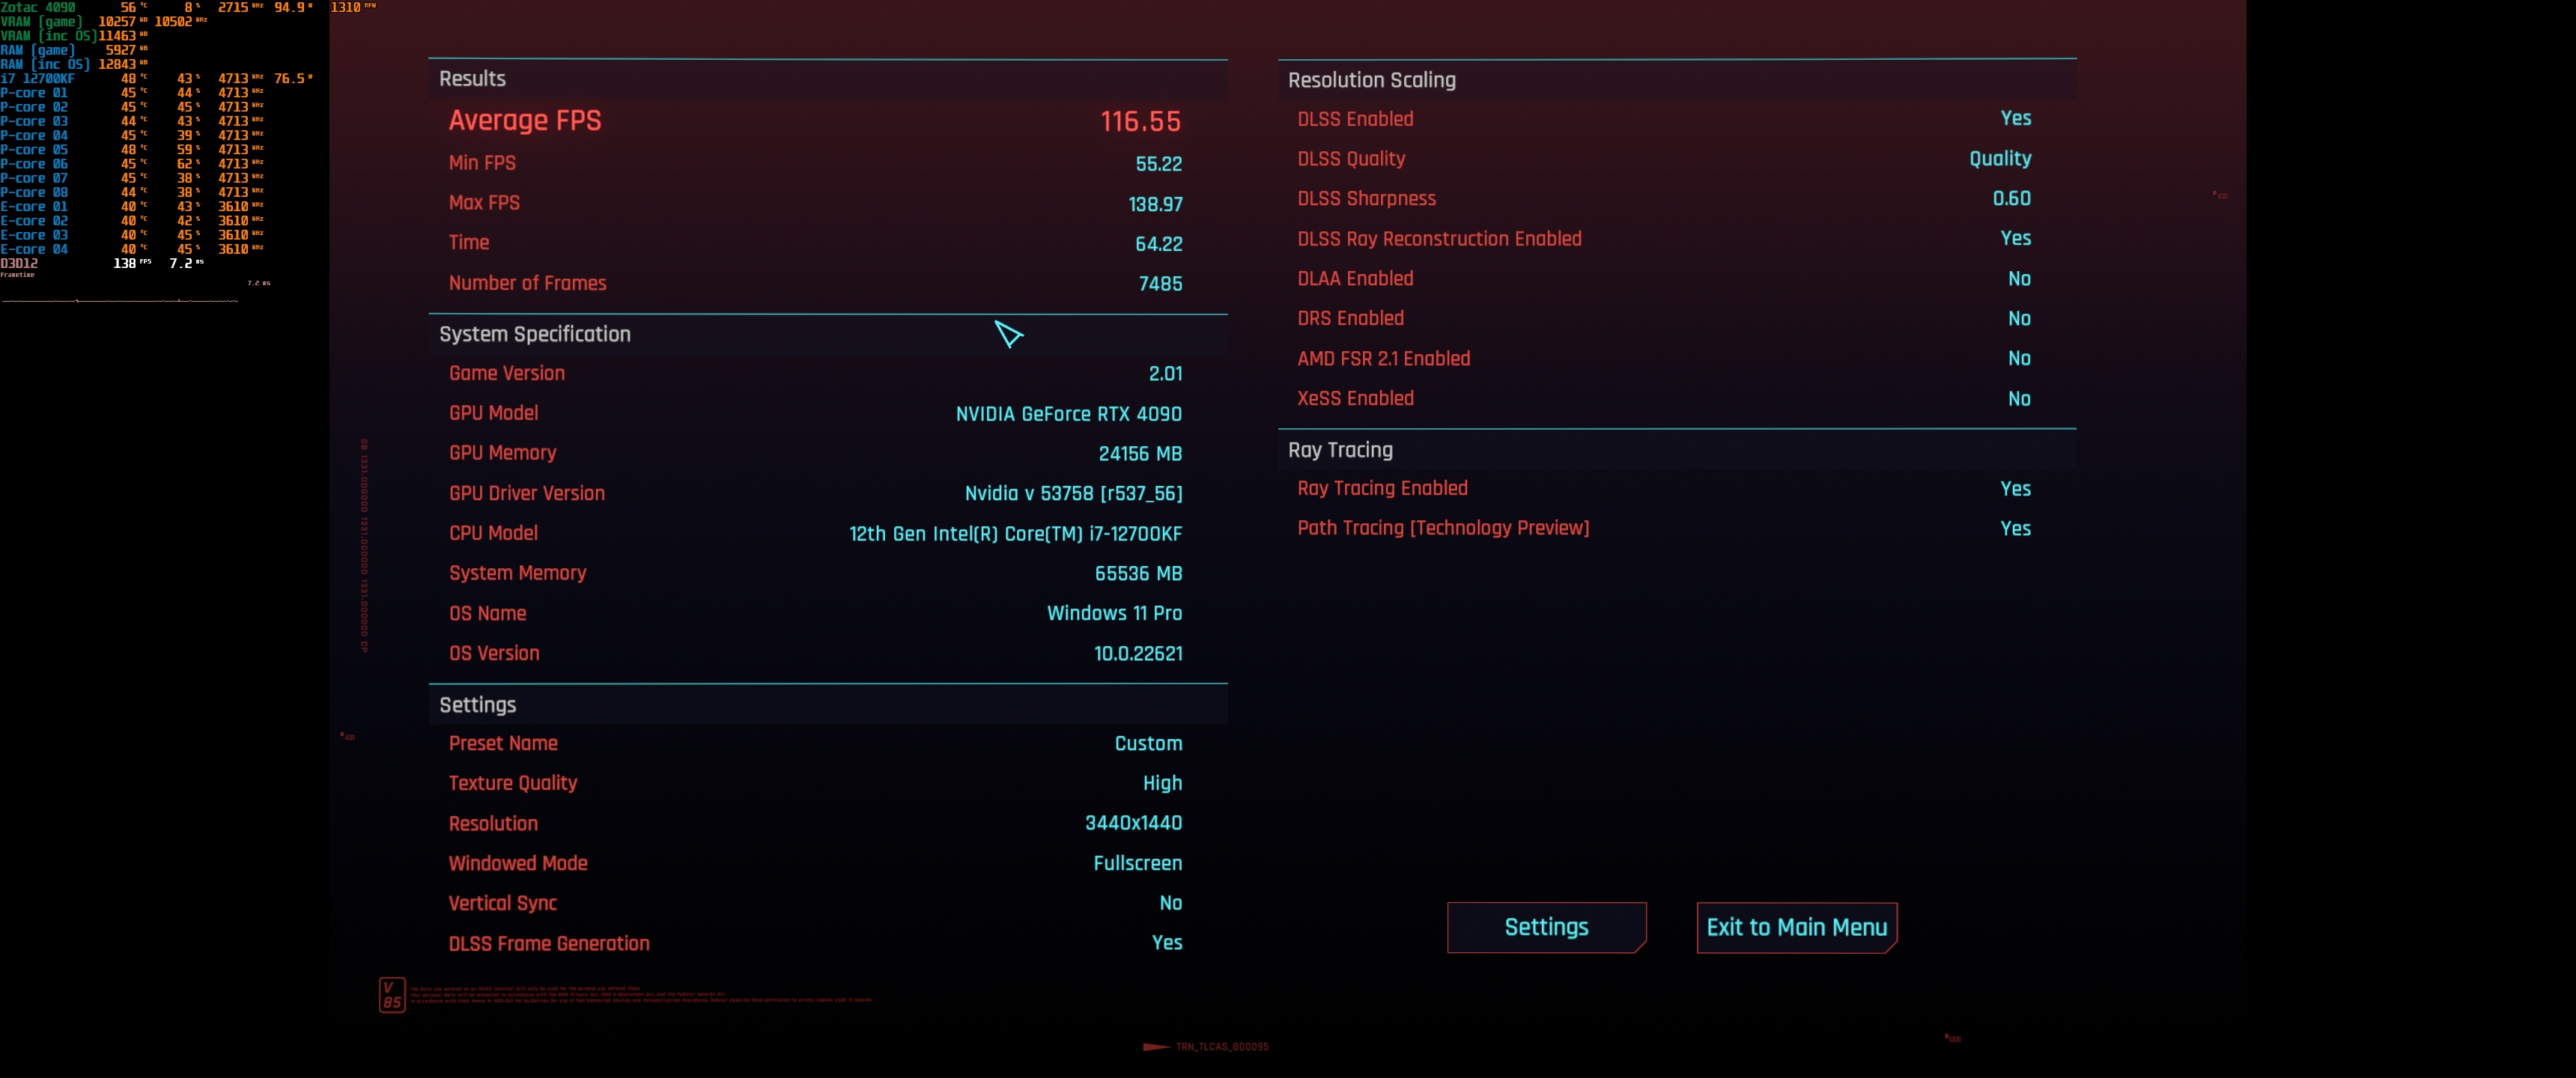Click the Zotac 4090 overlay label
Image resolution: width=2576 pixels, height=1078 pixels.
[x=38, y=7]
